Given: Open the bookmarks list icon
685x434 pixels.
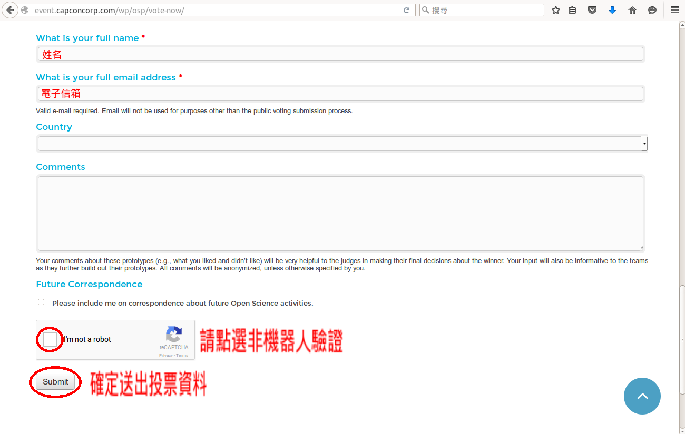Looking at the screenshot, I should coord(572,10).
